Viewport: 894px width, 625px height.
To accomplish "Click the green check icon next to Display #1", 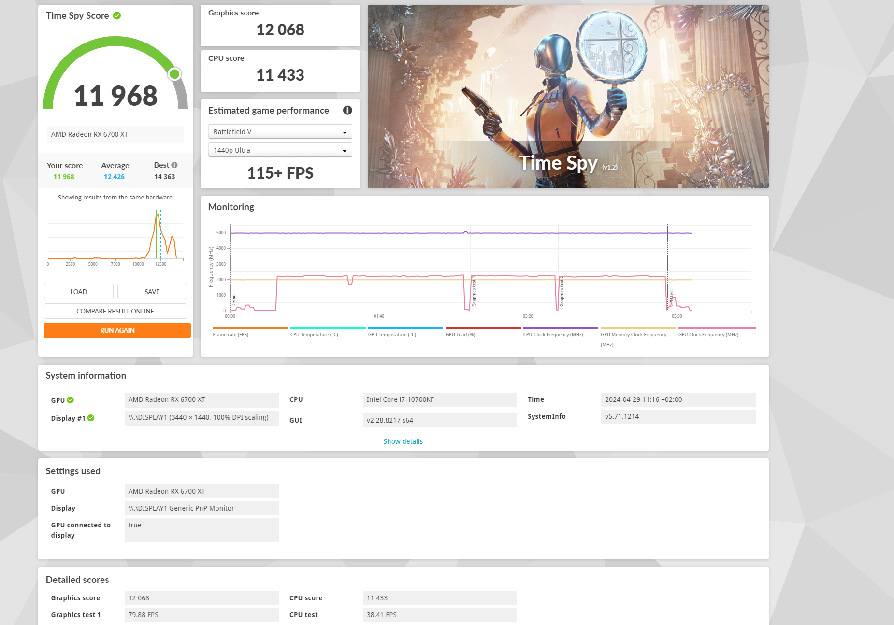I will 91,418.
